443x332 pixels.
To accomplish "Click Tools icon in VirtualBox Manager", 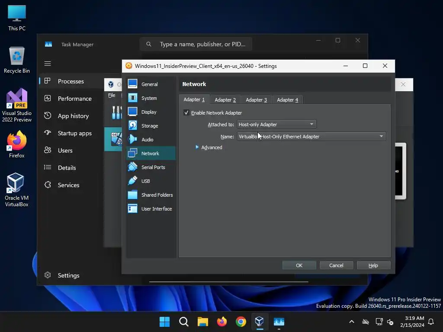I will [x=116, y=112].
